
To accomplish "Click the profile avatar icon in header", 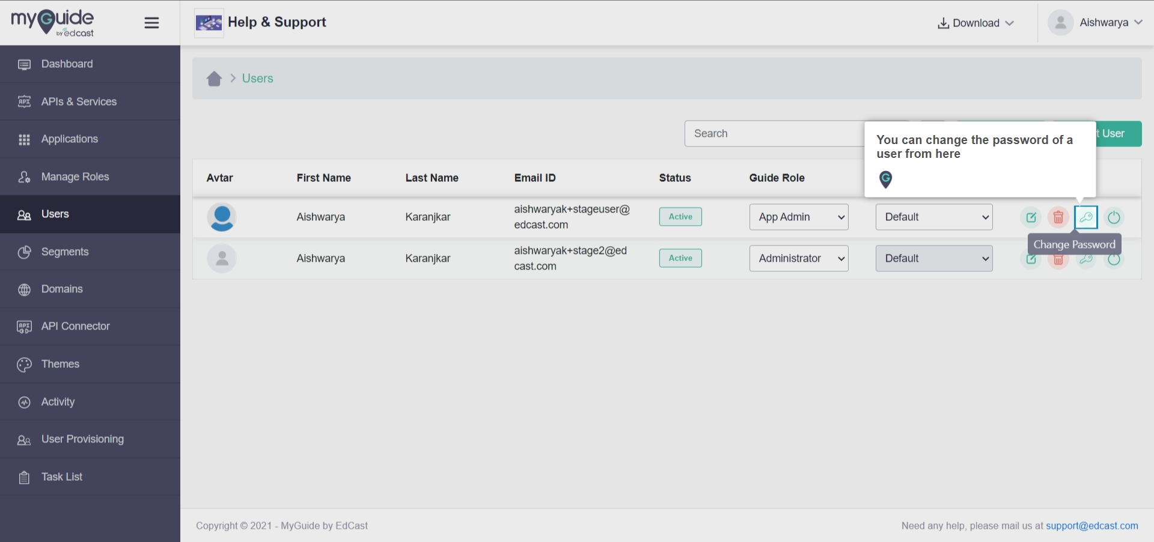I will click(1061, 23).
